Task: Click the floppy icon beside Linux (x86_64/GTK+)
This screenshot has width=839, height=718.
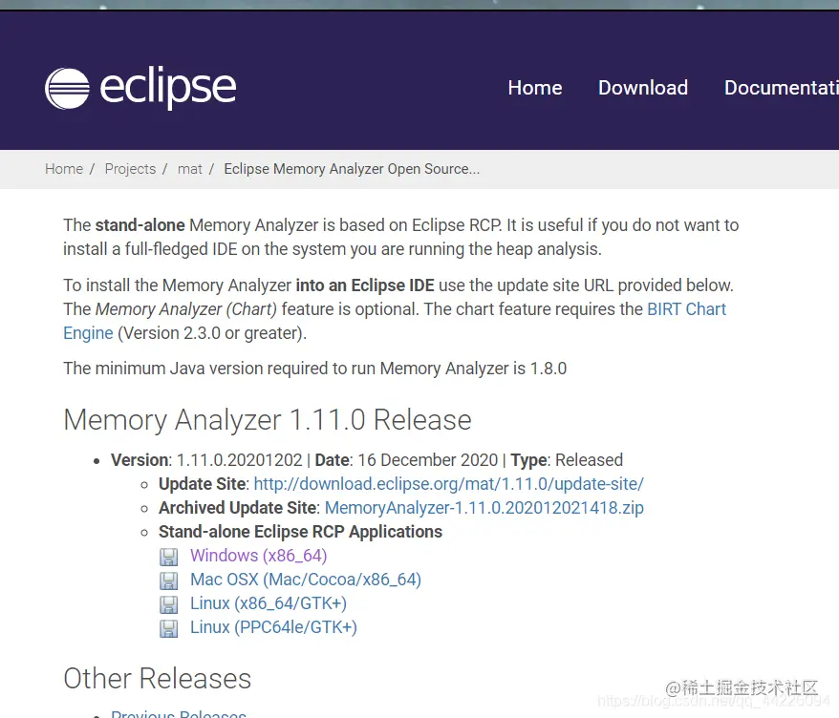Action: coord(168,604)
